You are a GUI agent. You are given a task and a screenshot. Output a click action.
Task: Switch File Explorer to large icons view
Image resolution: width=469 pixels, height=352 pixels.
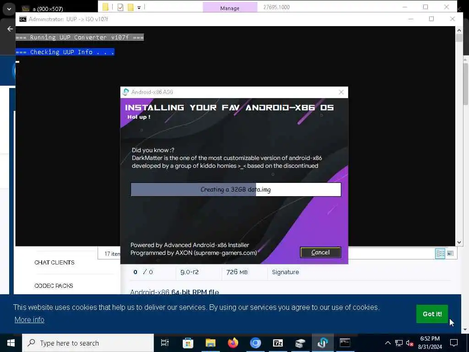[x=450, y=253]
